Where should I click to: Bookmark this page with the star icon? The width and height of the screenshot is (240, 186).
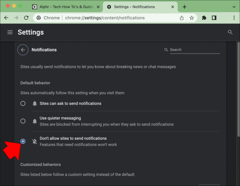click(x=192, y=18)
